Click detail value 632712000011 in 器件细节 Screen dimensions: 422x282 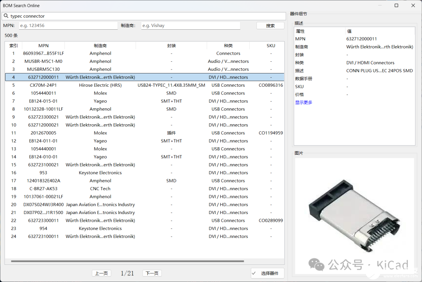(x=361, y=39)
